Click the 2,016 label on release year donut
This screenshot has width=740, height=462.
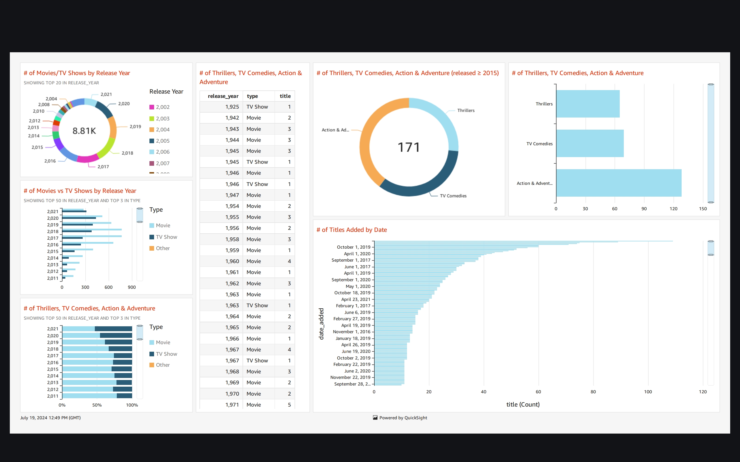pyautogui.click(x=50, y=161)
